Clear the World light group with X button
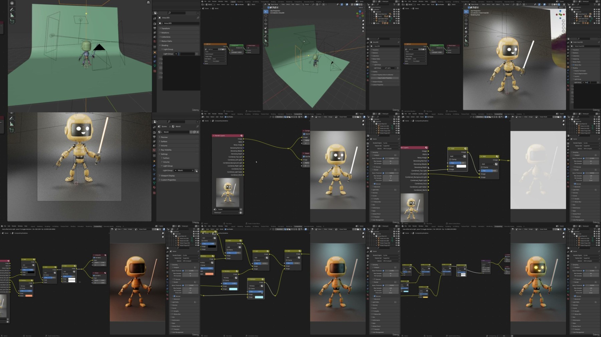 pos(193,170)
